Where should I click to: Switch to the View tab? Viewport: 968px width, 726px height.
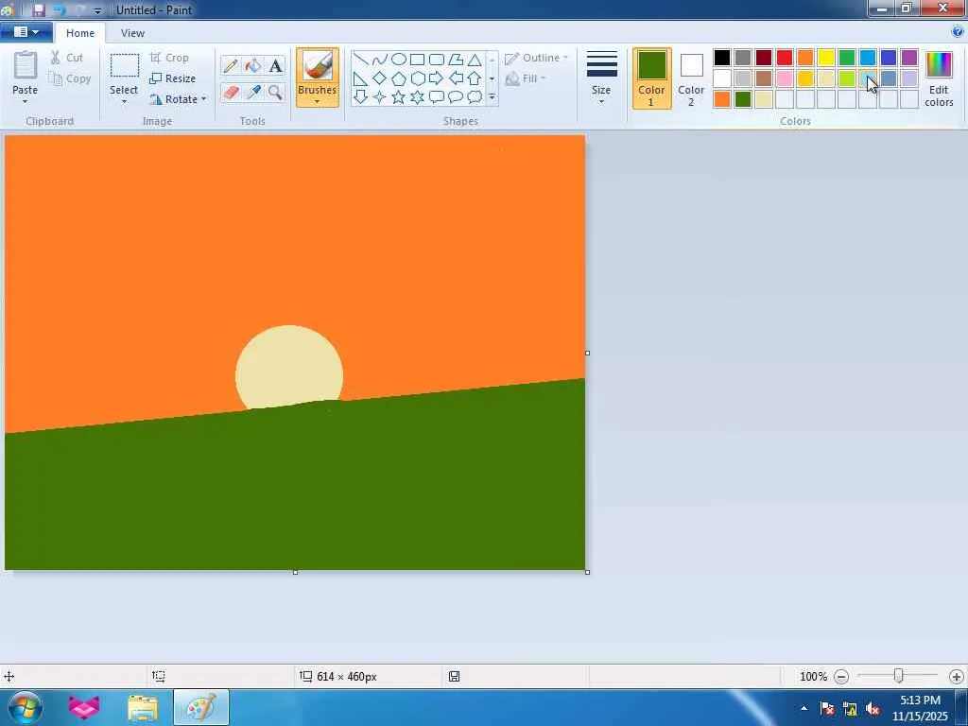[132, 33]
